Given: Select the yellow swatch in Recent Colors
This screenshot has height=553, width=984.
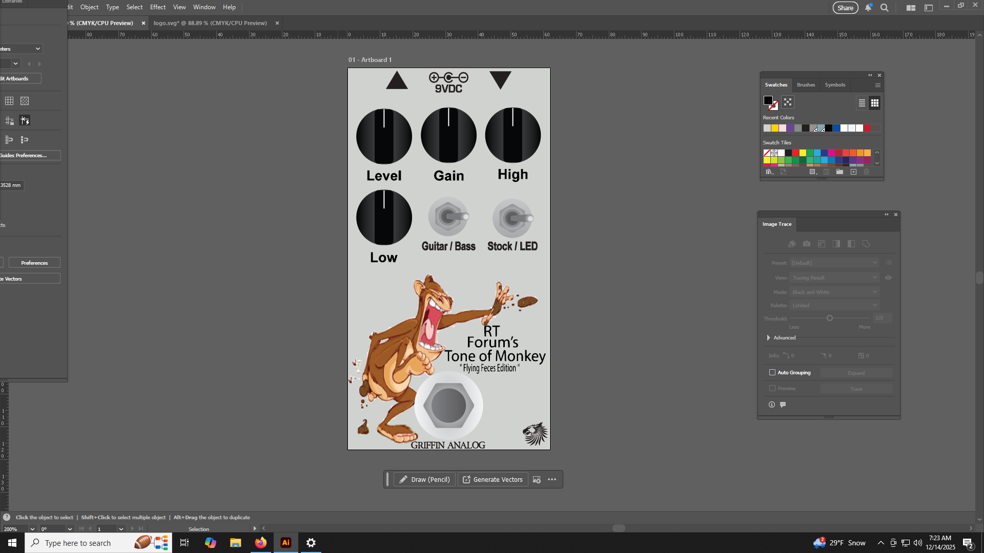Looking at the screenshot, I should click(775, 129).
